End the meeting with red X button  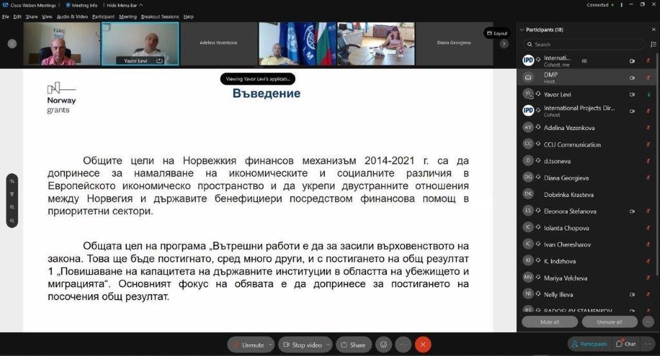(x=423, y=345)
